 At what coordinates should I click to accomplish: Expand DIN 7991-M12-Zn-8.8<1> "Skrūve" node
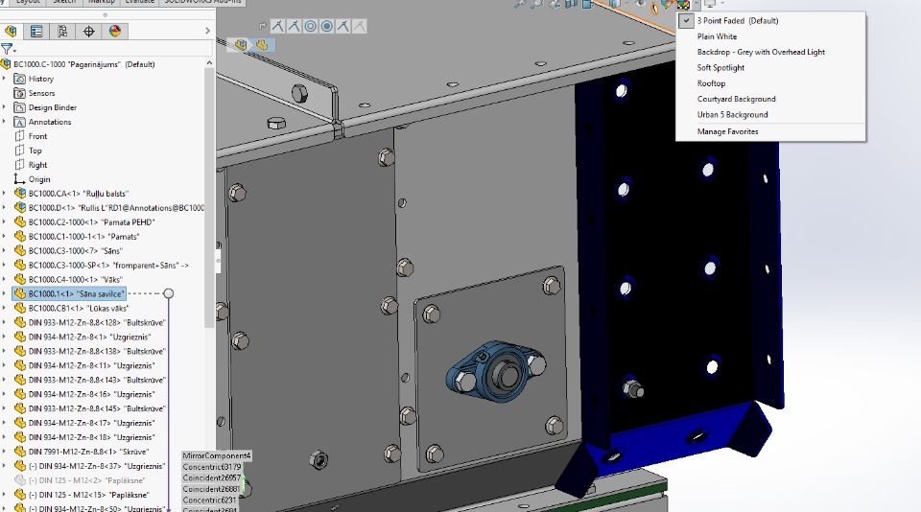click(x=4, y=452)
